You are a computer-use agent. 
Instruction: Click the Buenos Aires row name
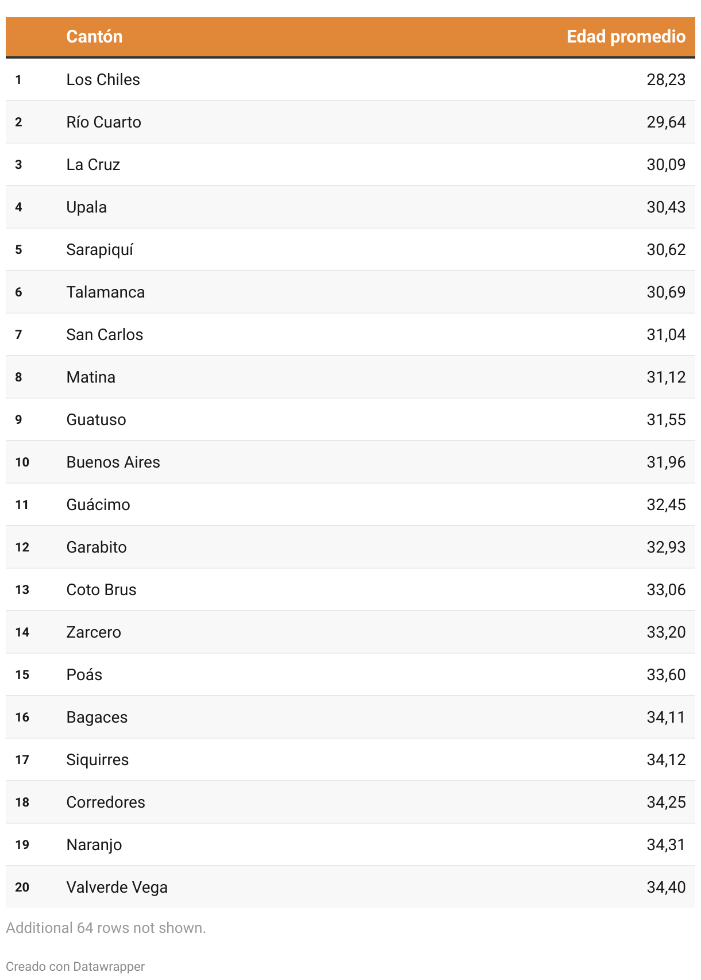coord(113,462)
